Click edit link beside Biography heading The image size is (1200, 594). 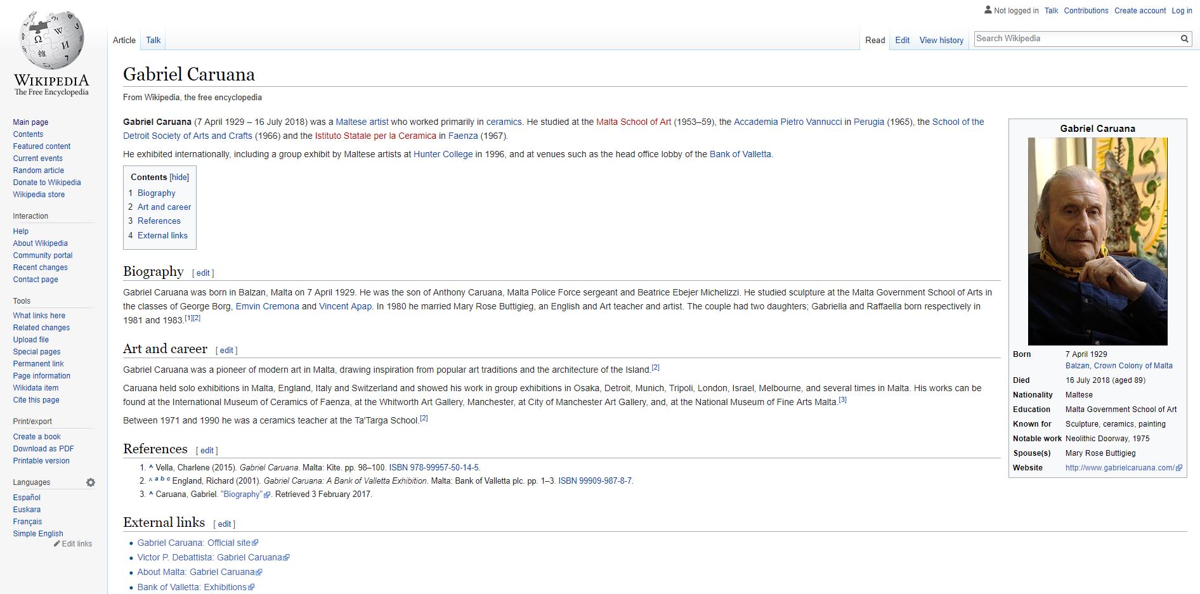(x=203, y=273)
